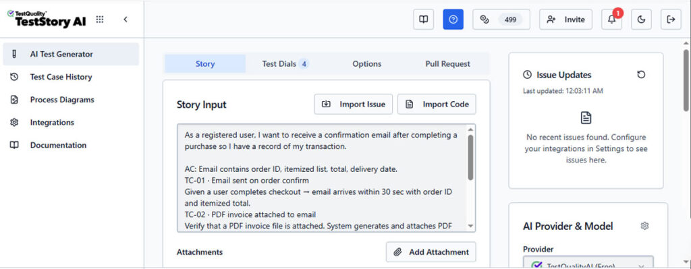This screenshot has width=691, height=269.
Task: Open the credits counter showing 499
Action: point(501,20)
